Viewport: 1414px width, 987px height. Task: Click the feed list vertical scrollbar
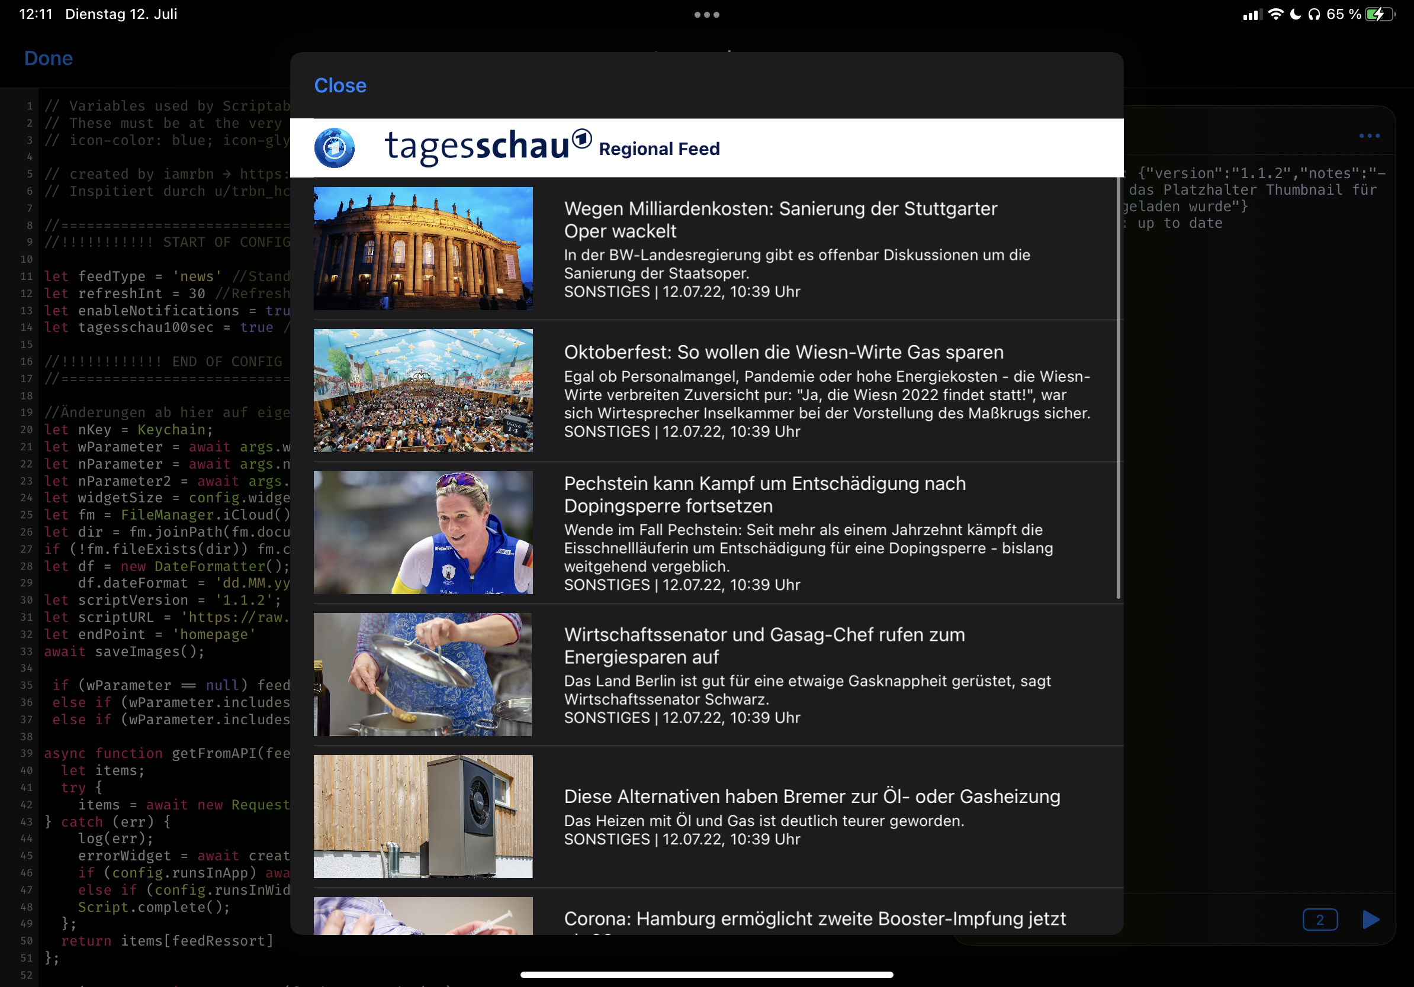coord(1118,388)
